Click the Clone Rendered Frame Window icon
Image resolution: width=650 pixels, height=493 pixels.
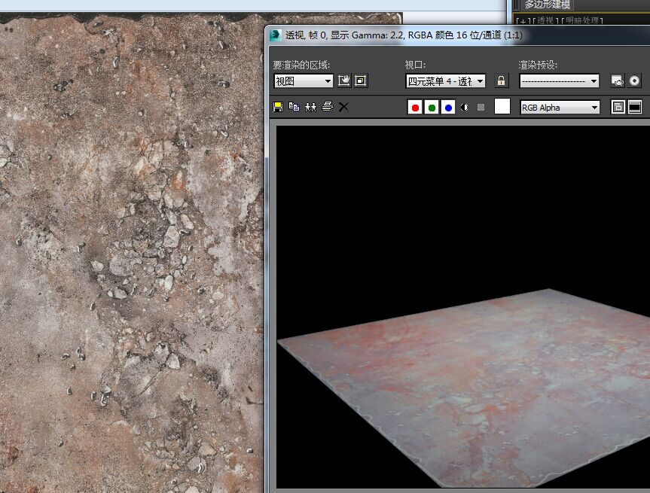tap(310, 107)
